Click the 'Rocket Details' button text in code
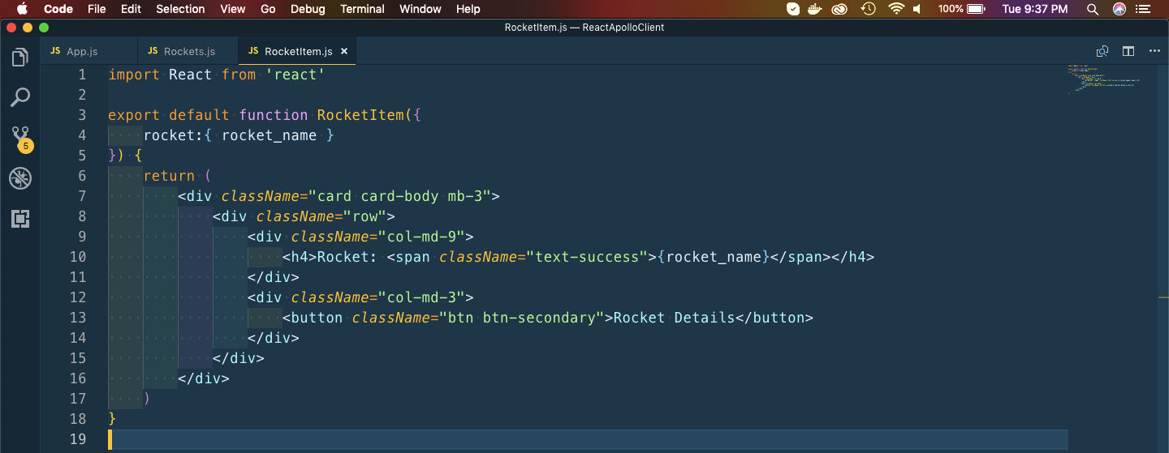The width and height of the screenshot is (1169, 453). [x=674, y=318]
